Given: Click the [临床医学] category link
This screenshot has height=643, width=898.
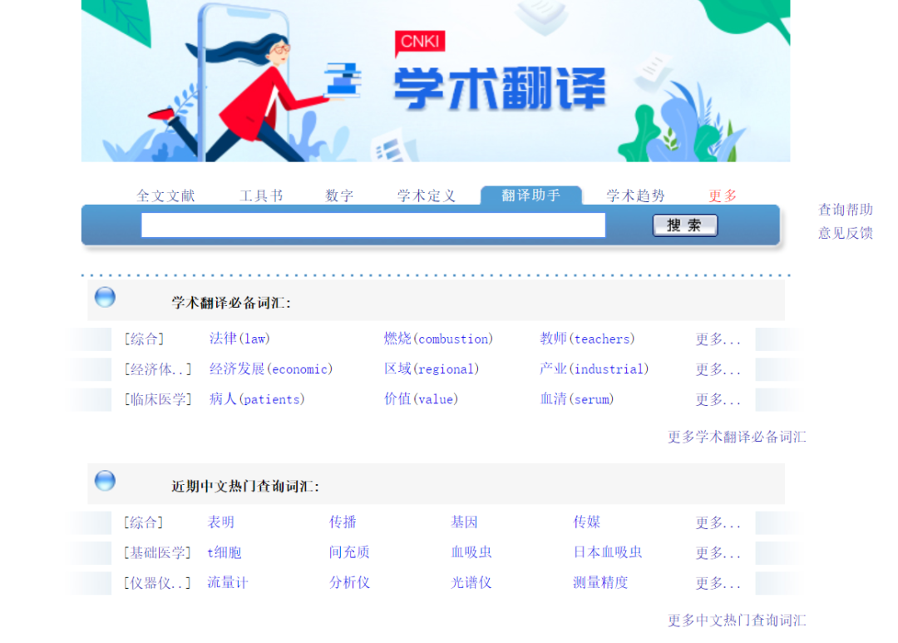Looking at the screenshot, I should [x=157, y=399].
